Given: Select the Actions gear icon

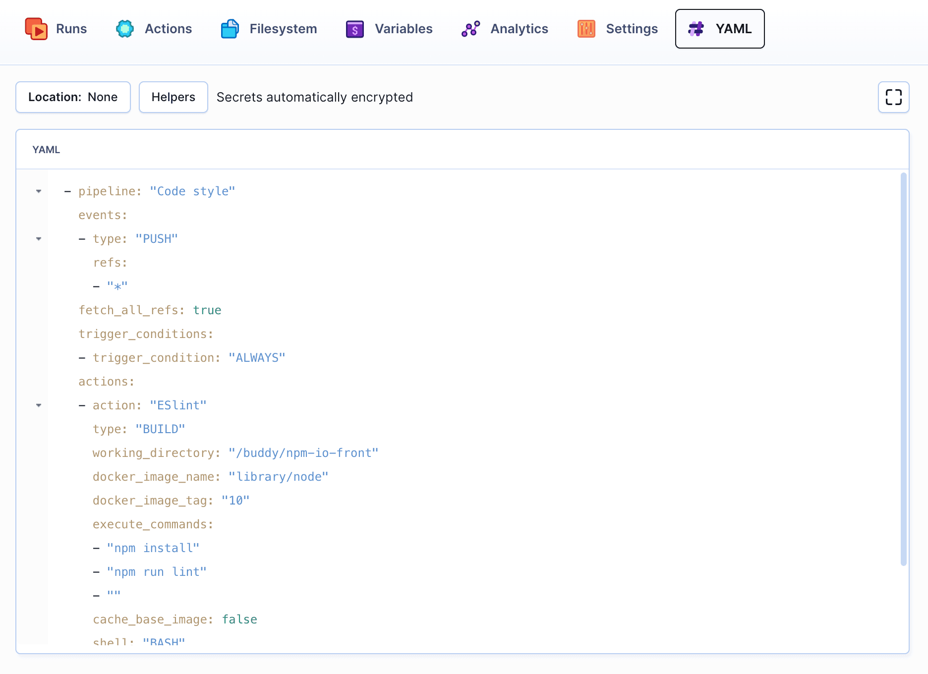Looking at the screenshot, I should (124, 29).
